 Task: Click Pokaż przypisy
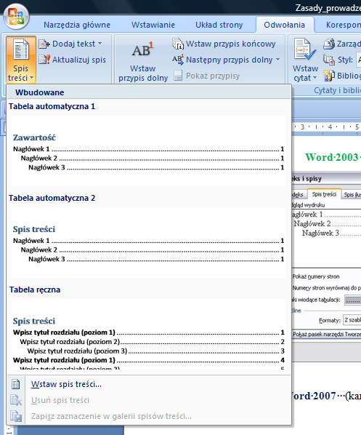(x=207, y=76)
